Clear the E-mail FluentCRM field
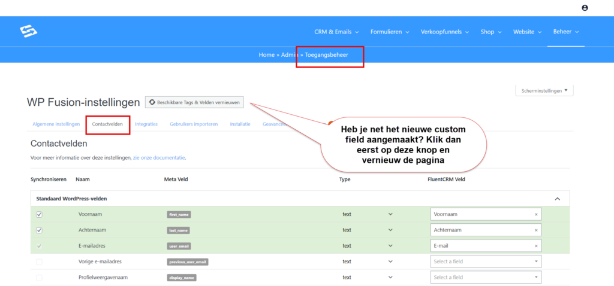614x286 pixels. 536,246
